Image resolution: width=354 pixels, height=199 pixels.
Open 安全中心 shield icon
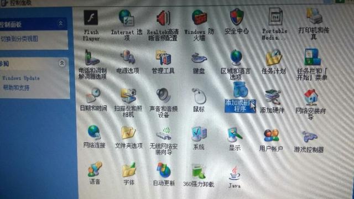(x=236, y=17)
